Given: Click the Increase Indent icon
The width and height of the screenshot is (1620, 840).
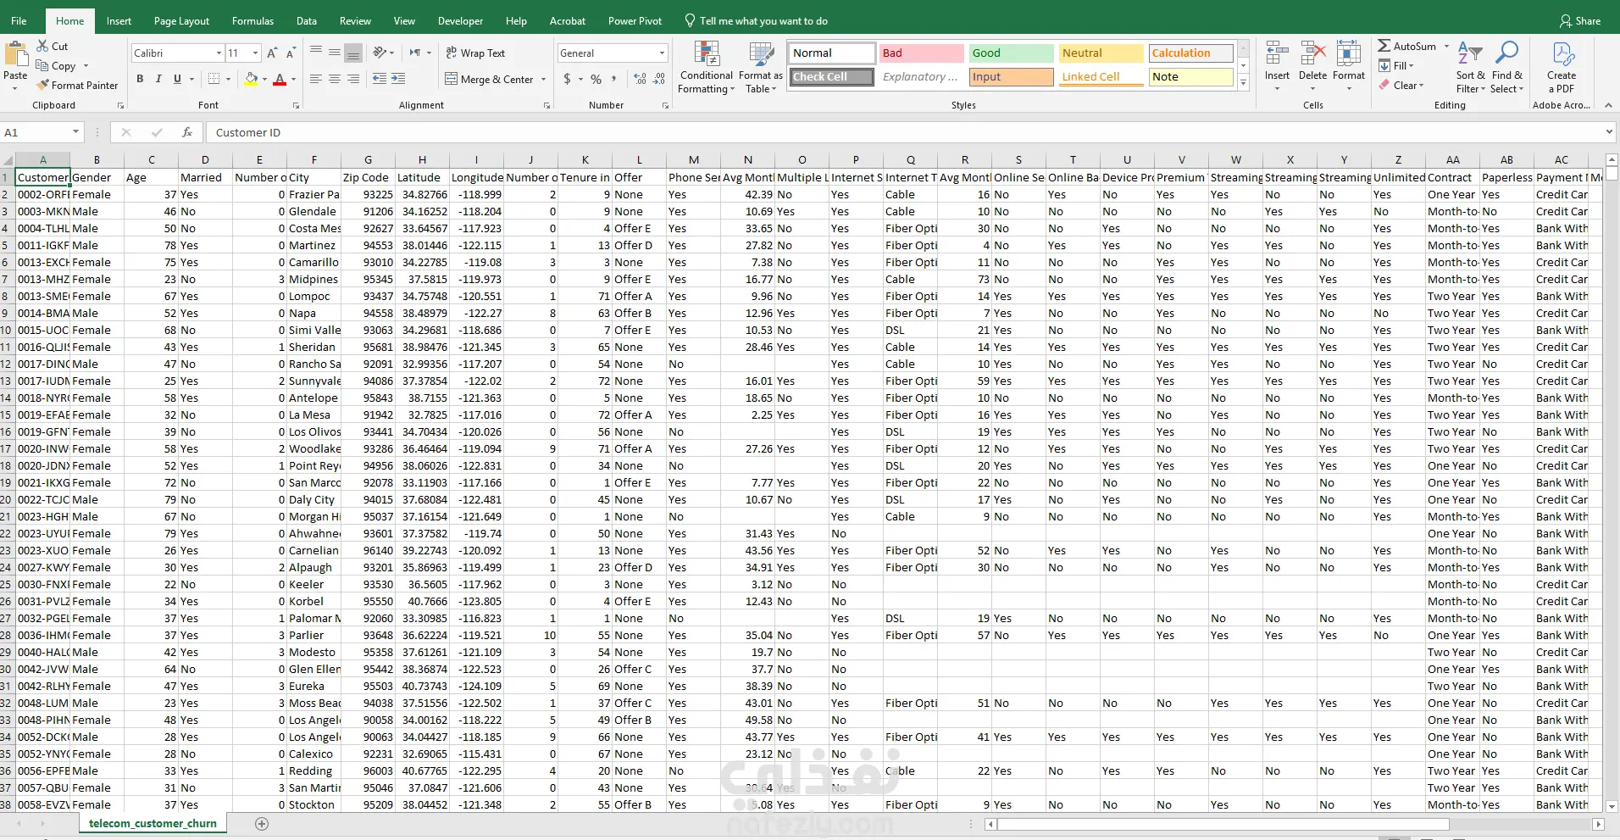Looking at the screenshot, I should coord(397,79).
